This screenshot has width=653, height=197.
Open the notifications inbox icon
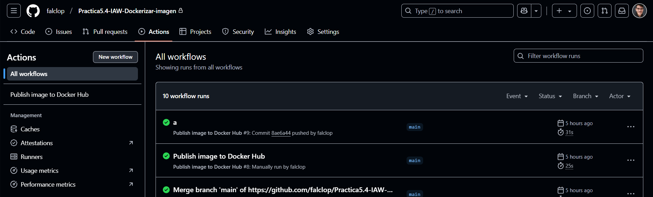(622, 11)
